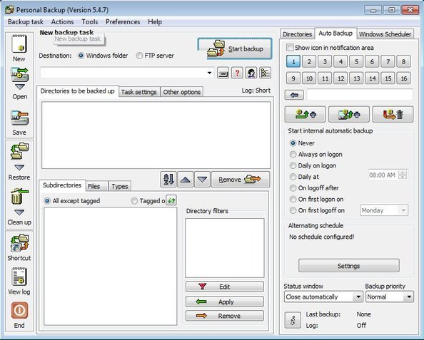Click the Settings button for alternating schedule
Screen dimensions: 424x340
point(349,266)
